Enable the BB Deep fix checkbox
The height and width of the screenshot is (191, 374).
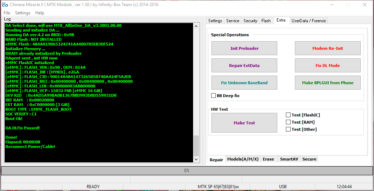[214, 95]
